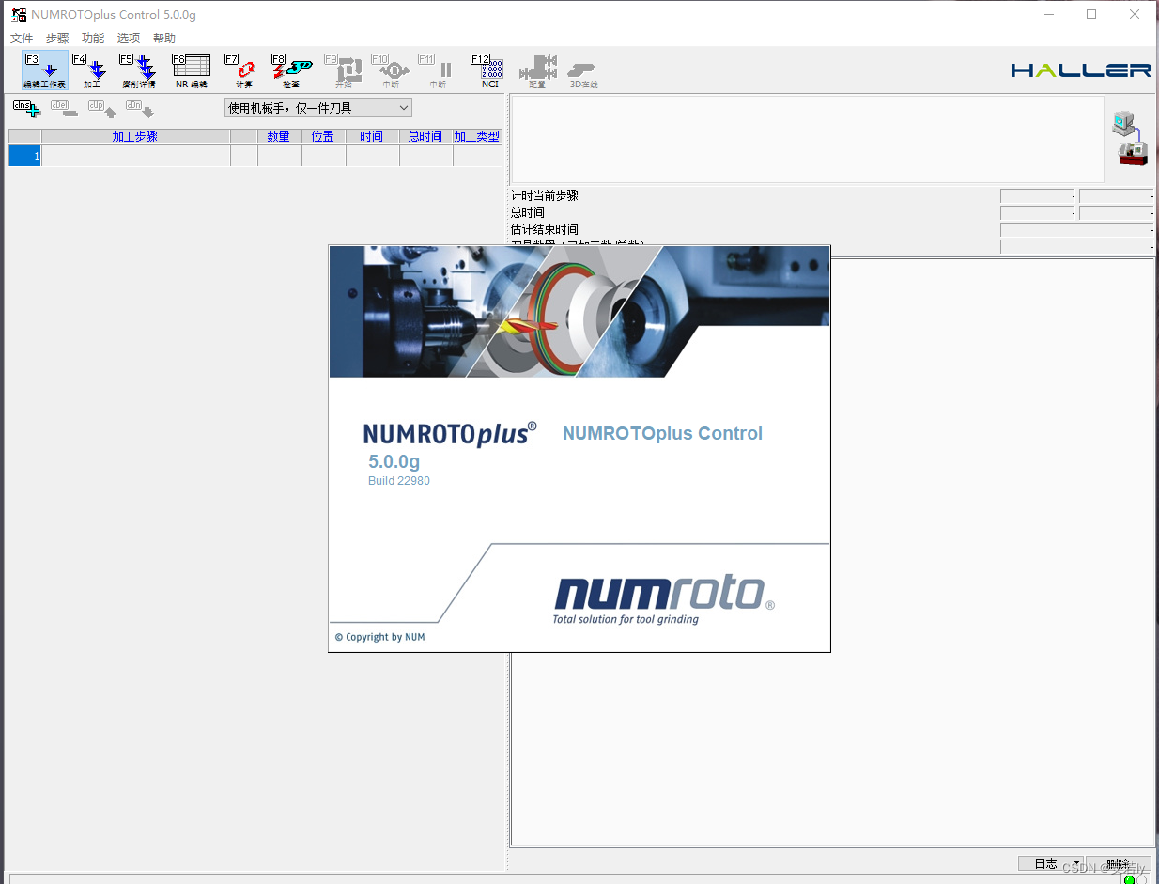This screenshot has height=884, width=1159.
Task: Click the 删除 delete button
Action: point(1119,863)
